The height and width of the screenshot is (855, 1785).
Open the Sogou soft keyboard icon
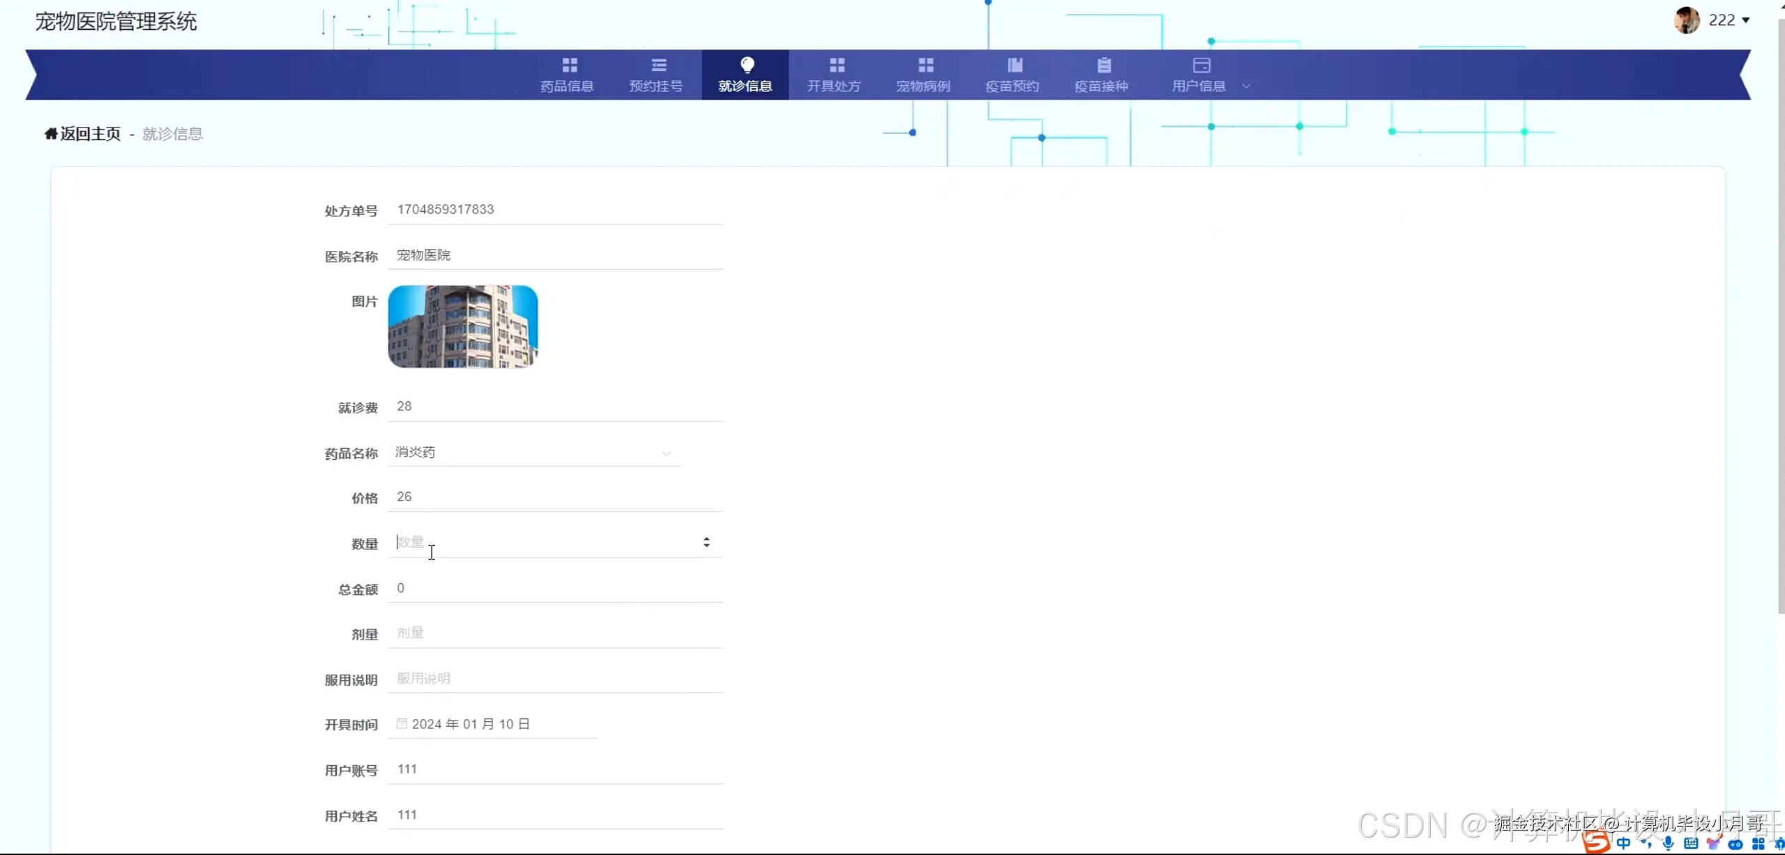pyautogui.click(x=1691, y=844)
